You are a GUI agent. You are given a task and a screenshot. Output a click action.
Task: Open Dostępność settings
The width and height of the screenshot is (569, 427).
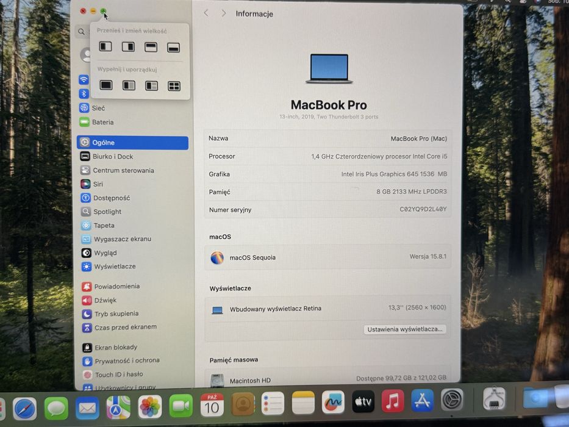pyautogui.click(x=133, y=198)
